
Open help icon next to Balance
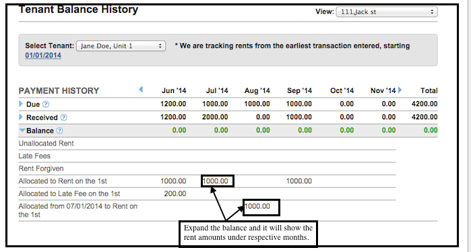click(x=59, y=131)
